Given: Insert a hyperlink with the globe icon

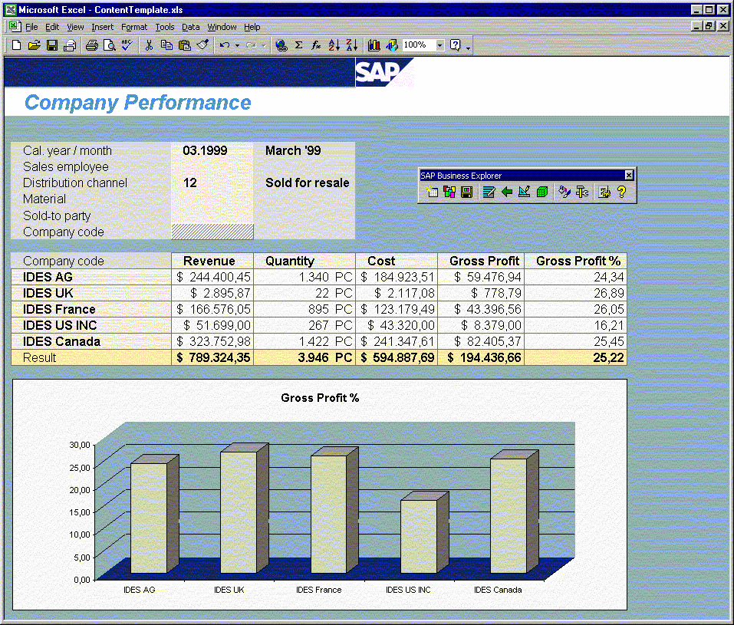Looking at the screenshot, I should pyautogui.click(x=281, y=45).
